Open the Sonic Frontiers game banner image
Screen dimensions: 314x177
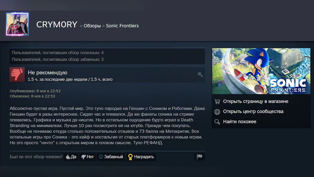(261, 71)
